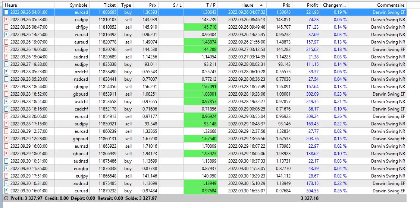Click the order icon of audnzd ticket 11875486
This screenshot has height=208, width=420.
tap(6, 161)
